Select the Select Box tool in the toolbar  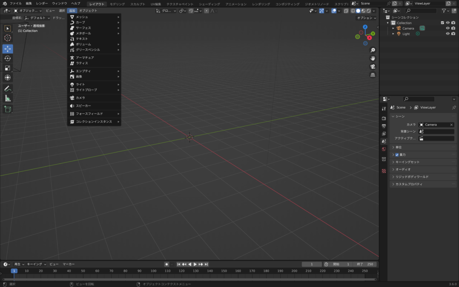click(8, 28)
